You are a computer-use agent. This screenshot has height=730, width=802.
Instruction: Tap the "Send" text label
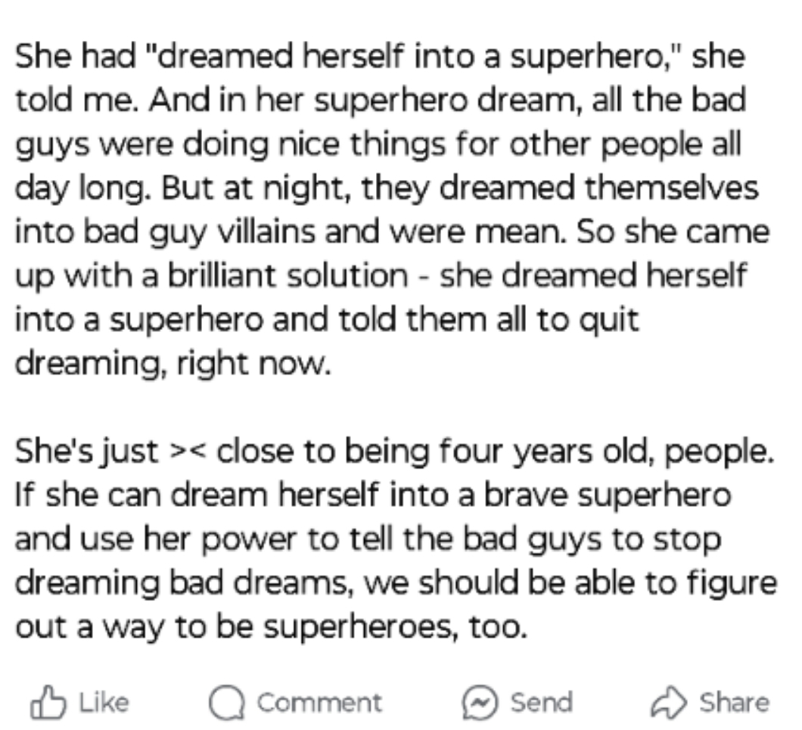coord(541,703)
